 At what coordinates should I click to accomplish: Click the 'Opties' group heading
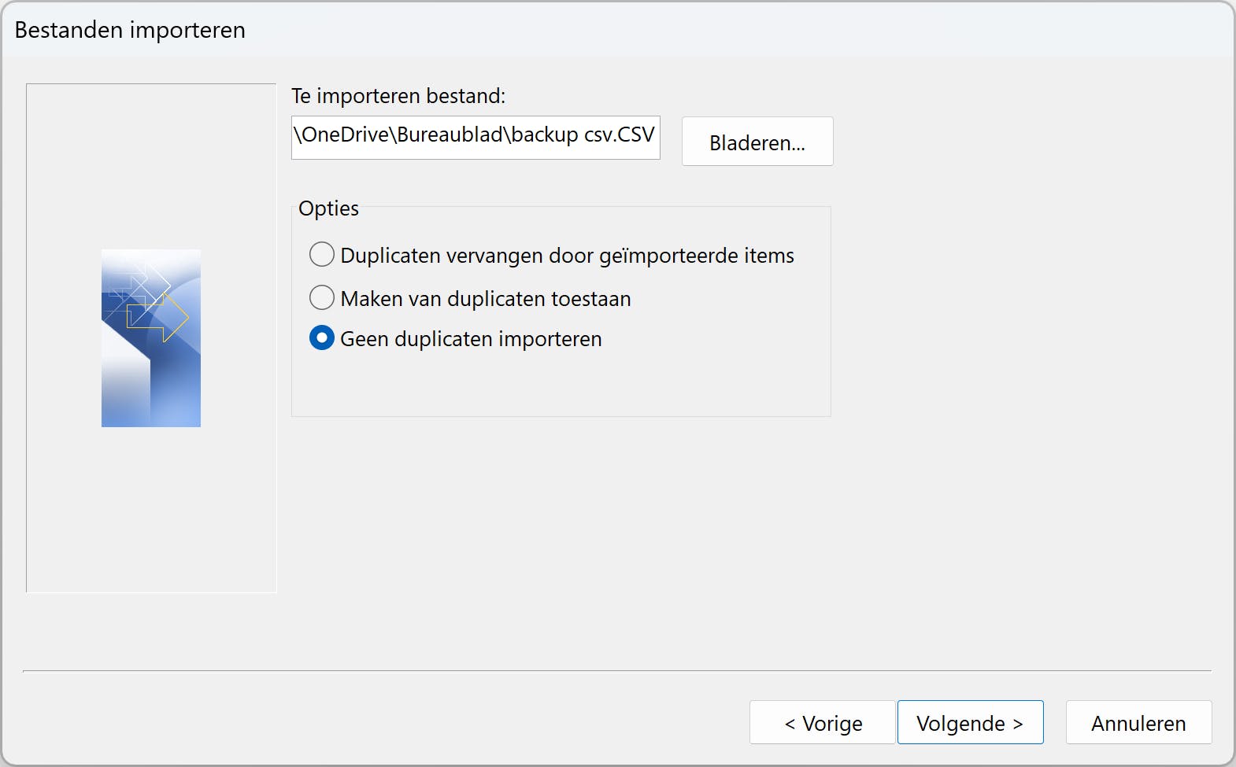tap(328, 208)
